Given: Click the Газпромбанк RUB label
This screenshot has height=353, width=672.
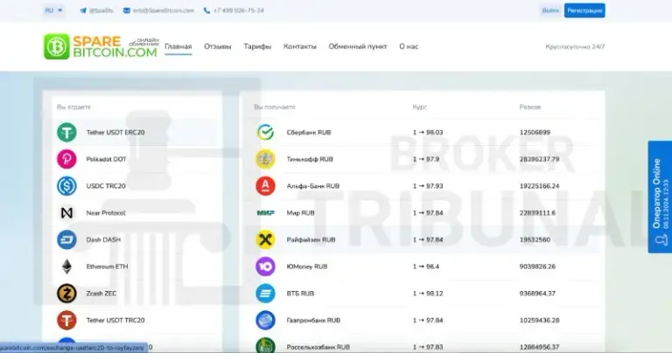Looking at the screenshot, I should 313,321.
